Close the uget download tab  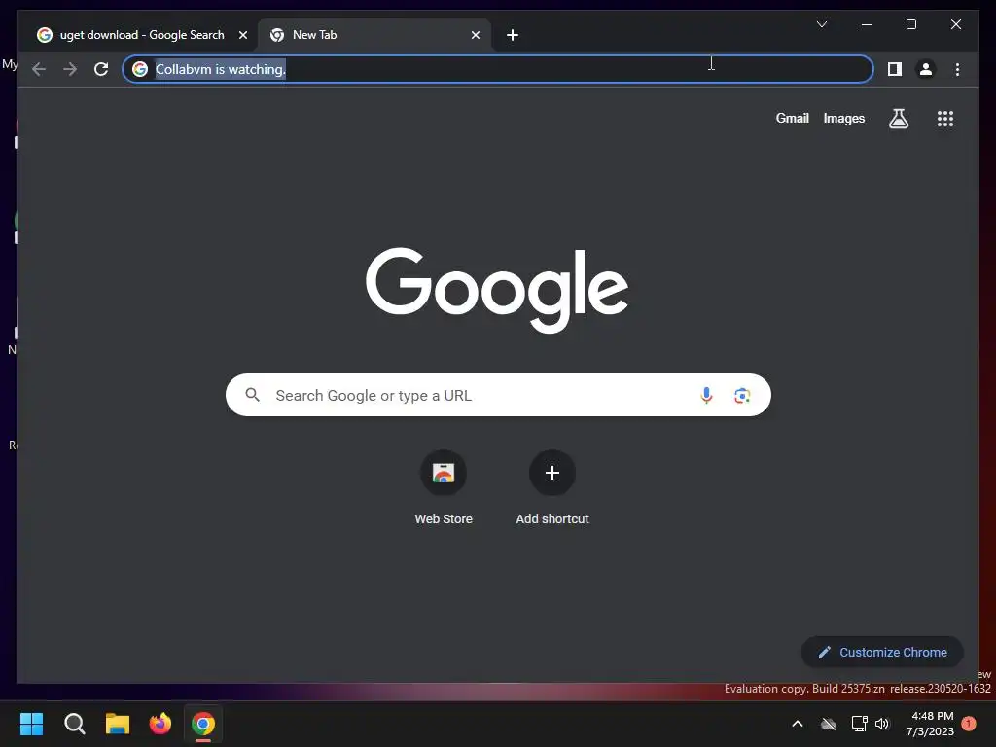click(242, 35)
